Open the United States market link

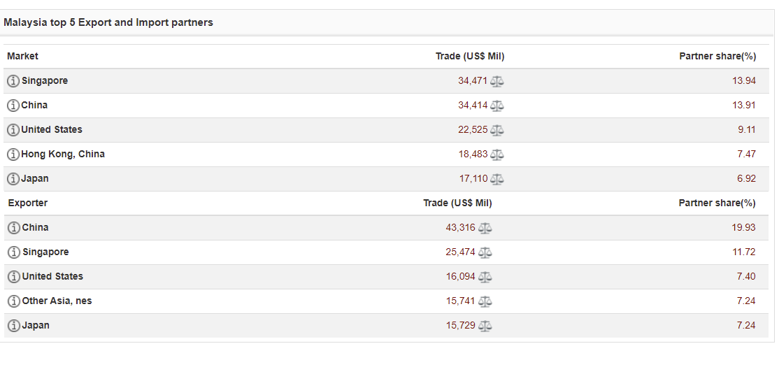pyautogui.click(x=52, y=129)
